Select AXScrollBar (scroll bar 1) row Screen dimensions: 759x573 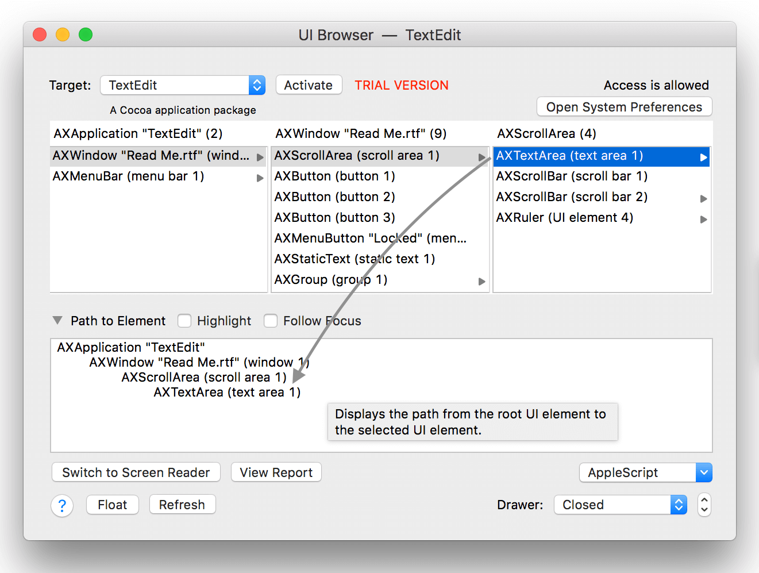click(x=602, y=176)
